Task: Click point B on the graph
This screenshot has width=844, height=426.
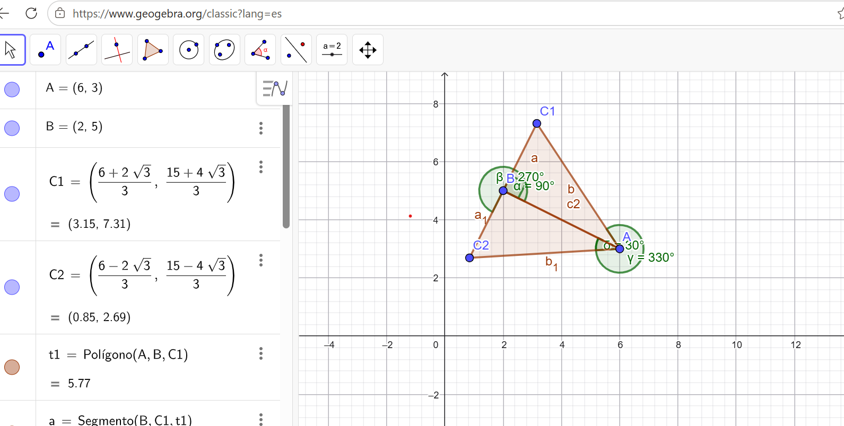Action: click(503, 190)
